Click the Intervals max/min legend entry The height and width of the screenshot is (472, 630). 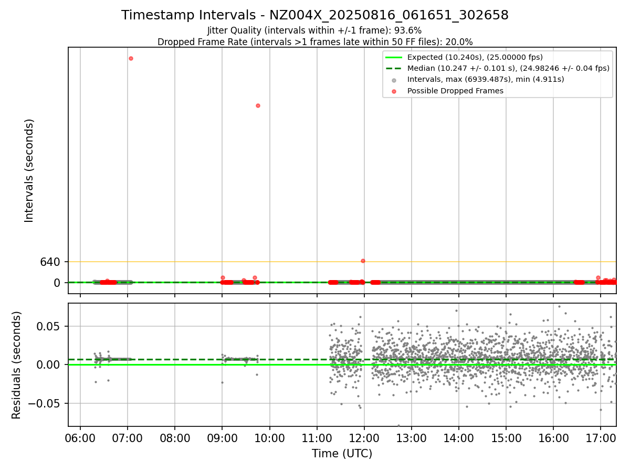pyautogui.click(x=486, y=79)
